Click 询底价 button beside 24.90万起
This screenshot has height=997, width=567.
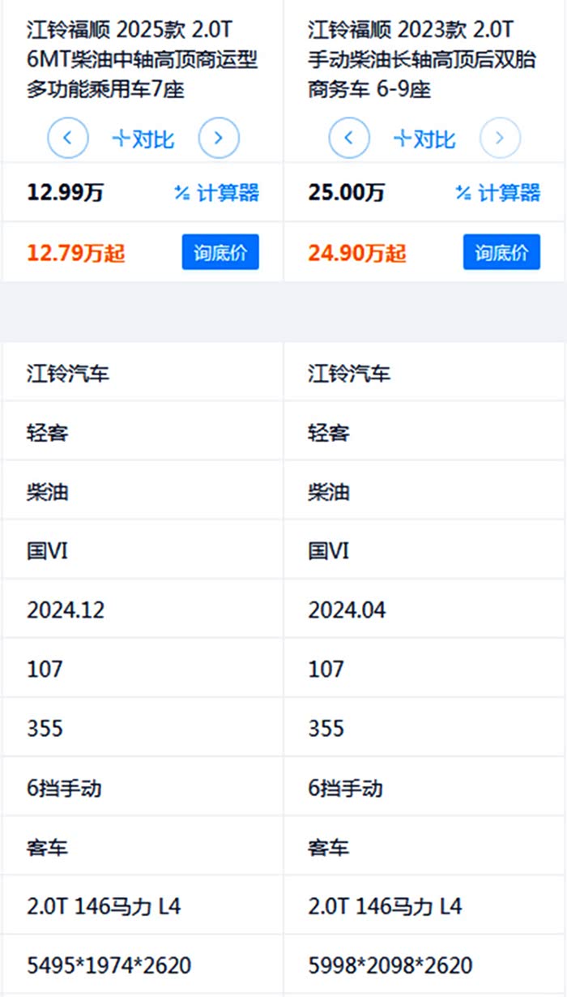(x=501, y=253)
